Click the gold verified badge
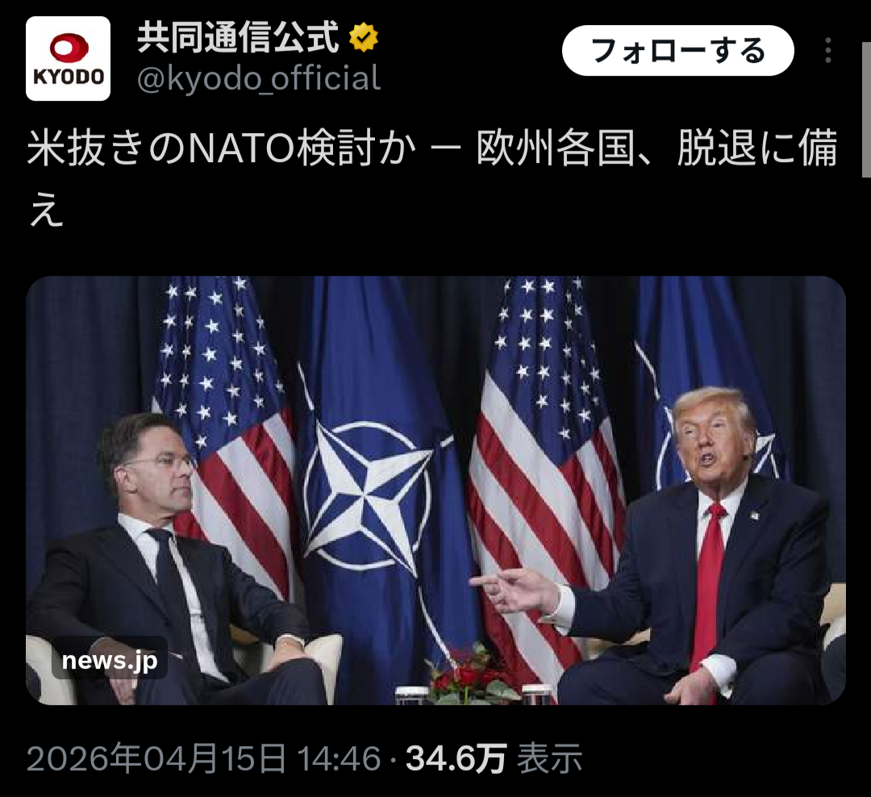The width and height of the screenshot is (871, 797). [x=363, y=38]
